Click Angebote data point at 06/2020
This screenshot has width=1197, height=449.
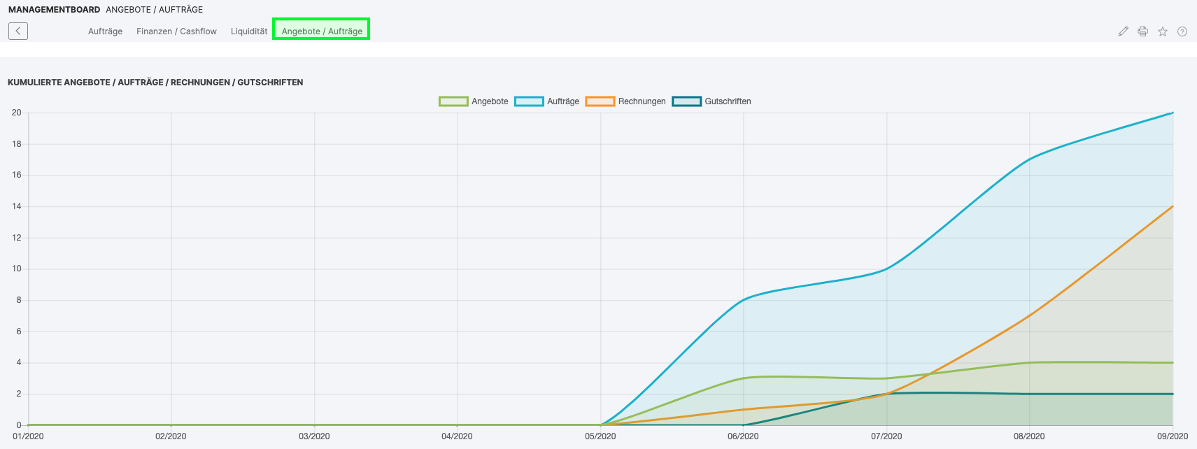[x=743, y=378]
